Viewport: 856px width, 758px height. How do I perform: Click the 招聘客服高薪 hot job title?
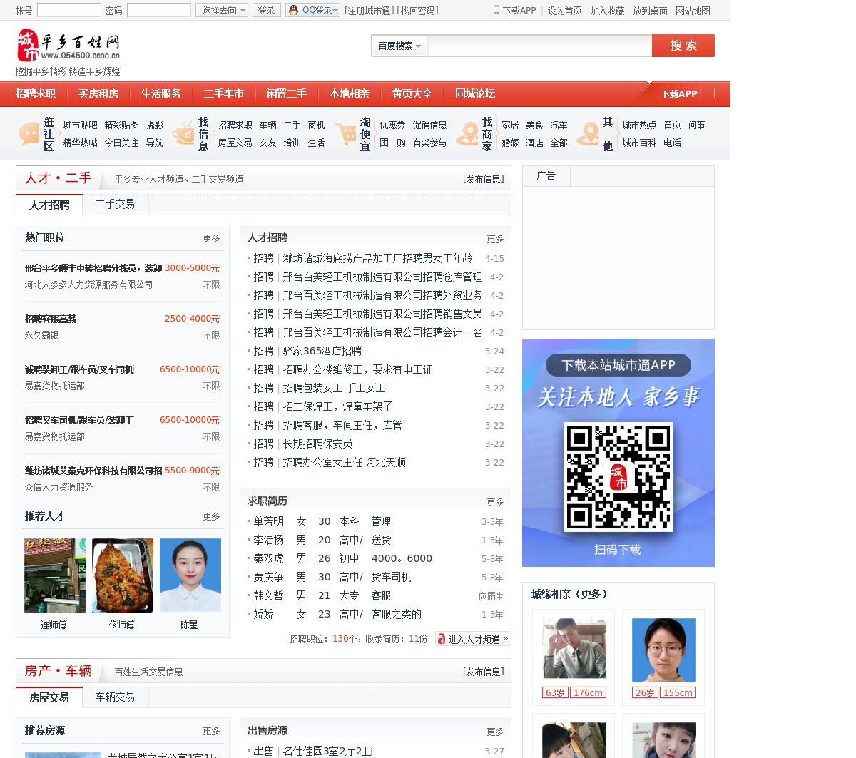(x=51, y=319)
